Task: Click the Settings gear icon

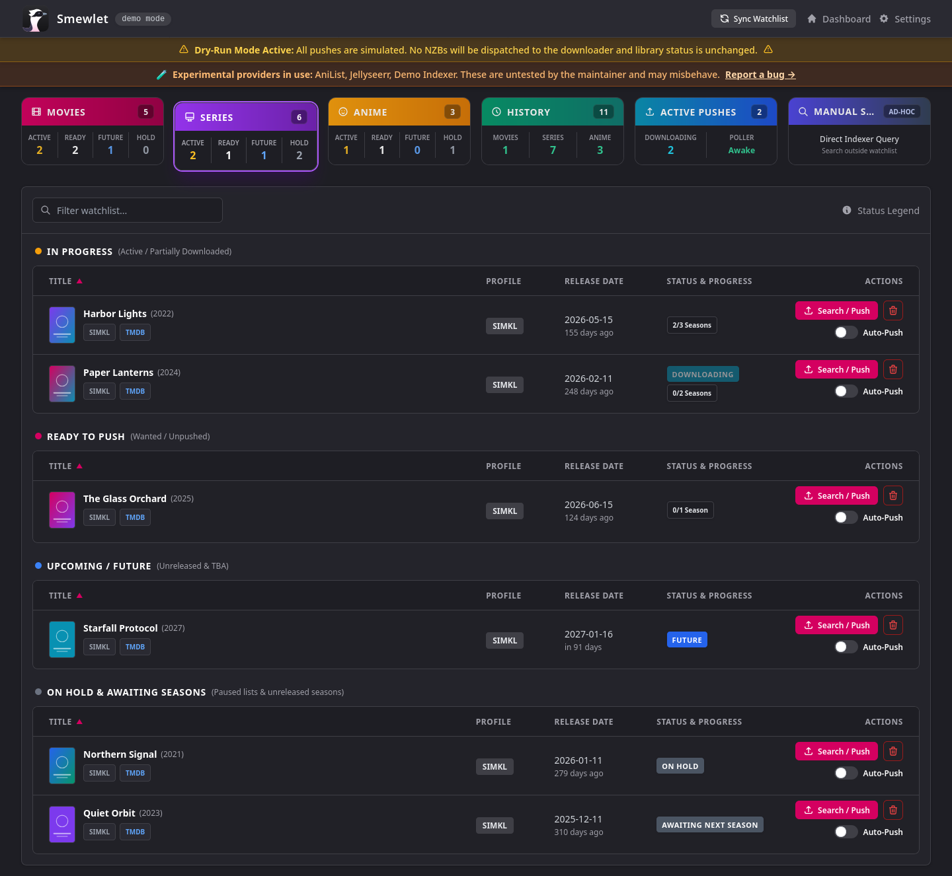Action: pyautogui.click(x=884, y=18)
